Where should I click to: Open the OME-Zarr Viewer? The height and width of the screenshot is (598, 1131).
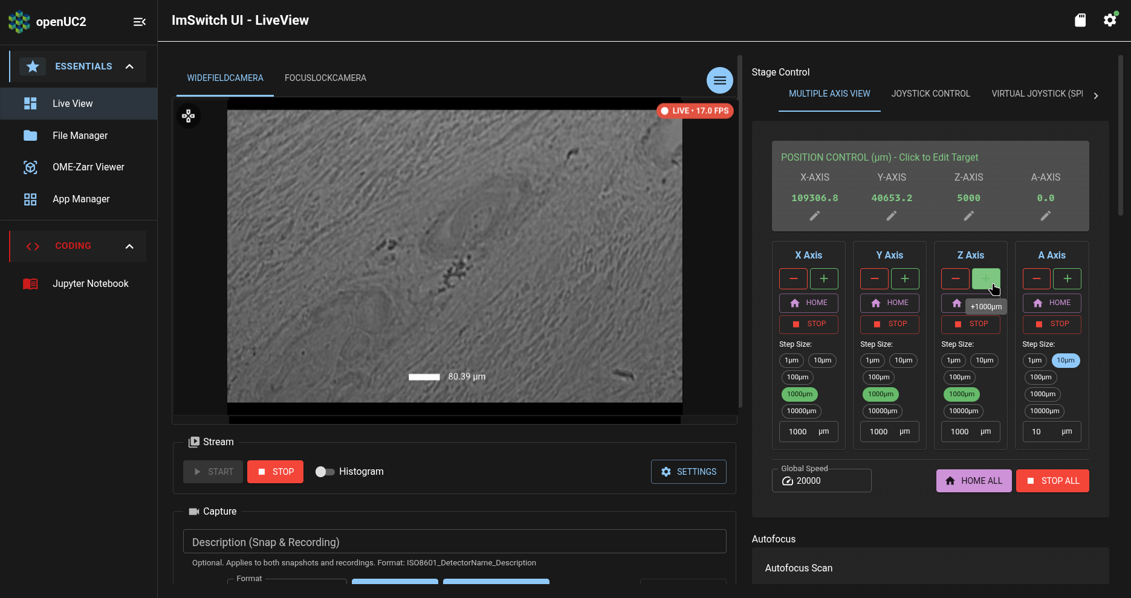click(88, 167)
